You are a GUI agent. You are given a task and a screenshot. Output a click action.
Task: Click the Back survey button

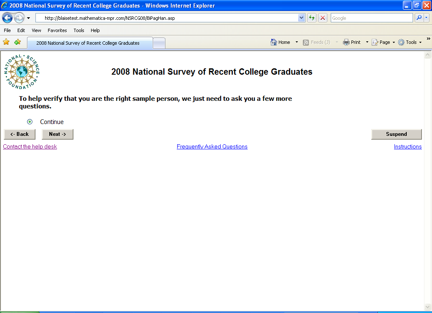19,134
